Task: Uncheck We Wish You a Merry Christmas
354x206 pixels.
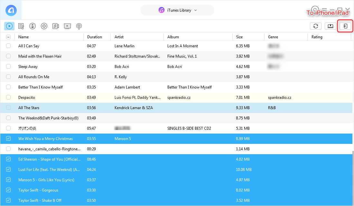Action: click(x=8, y=138)
